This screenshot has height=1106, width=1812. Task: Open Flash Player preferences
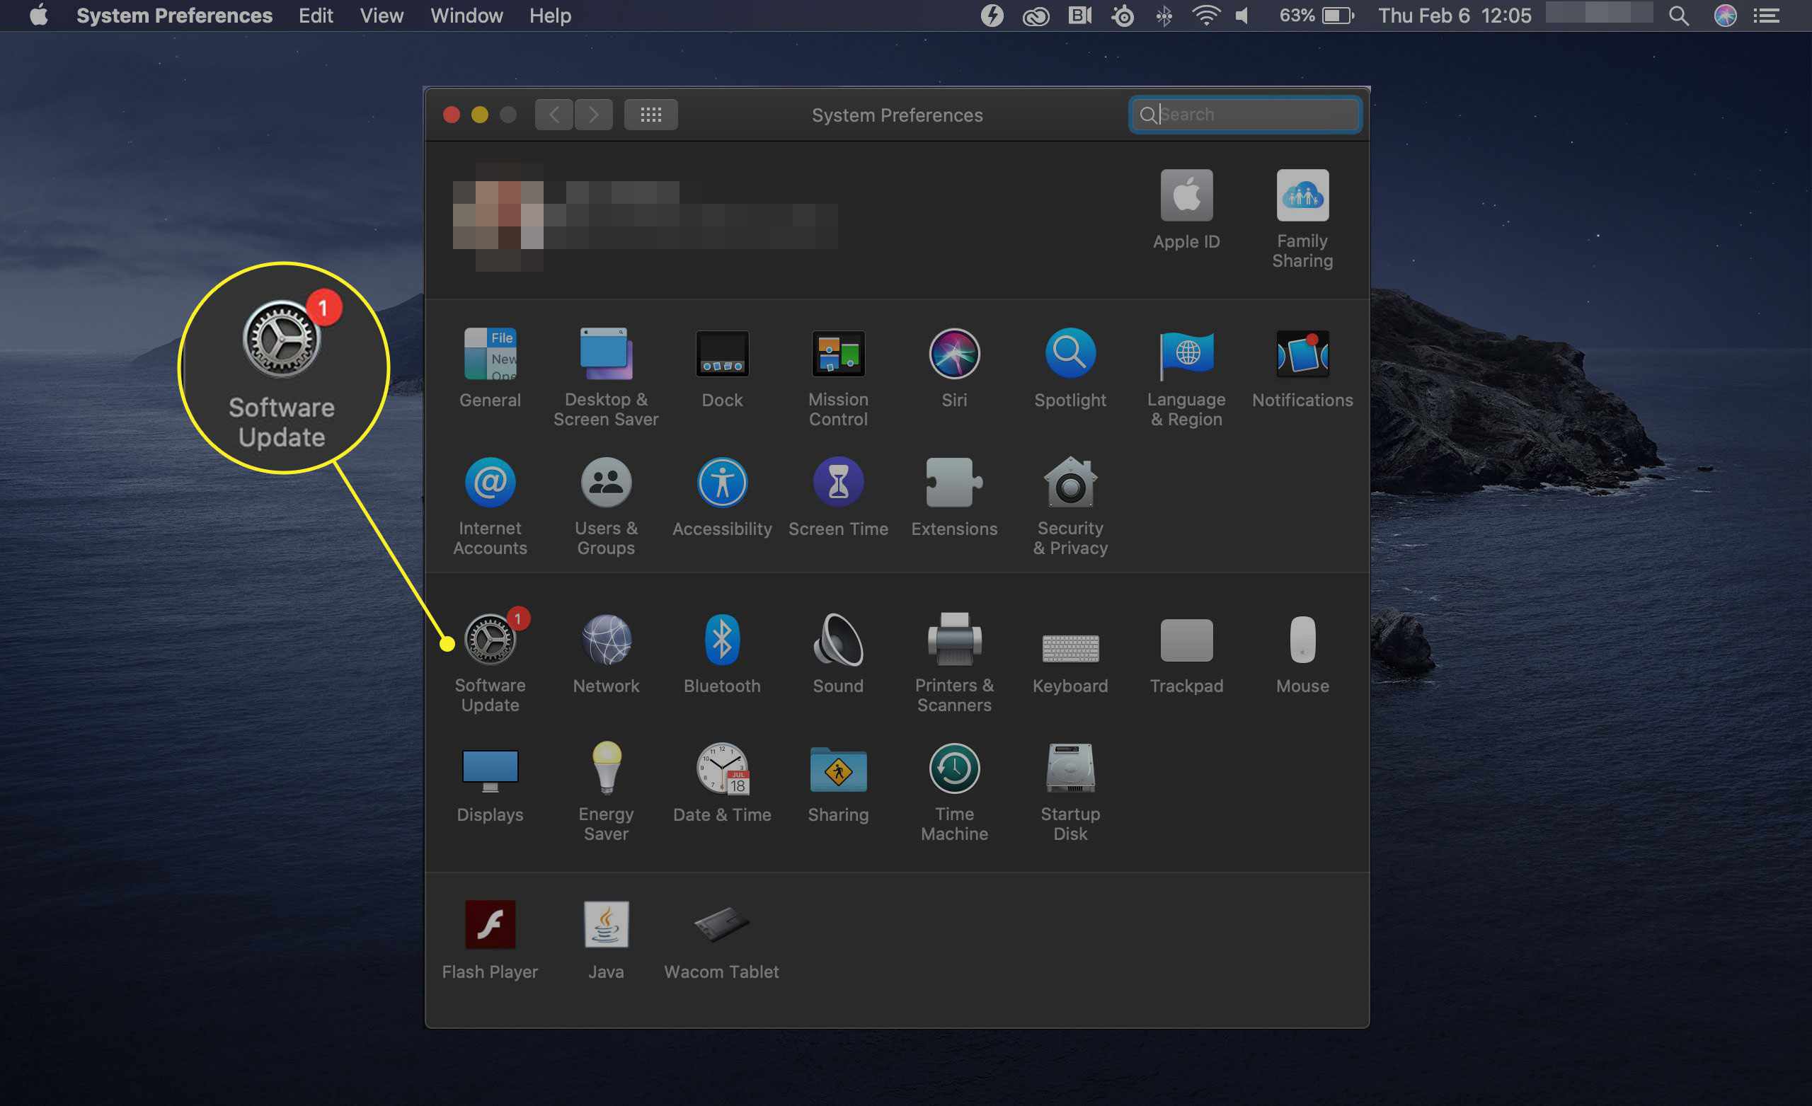[x=490, y=924]
